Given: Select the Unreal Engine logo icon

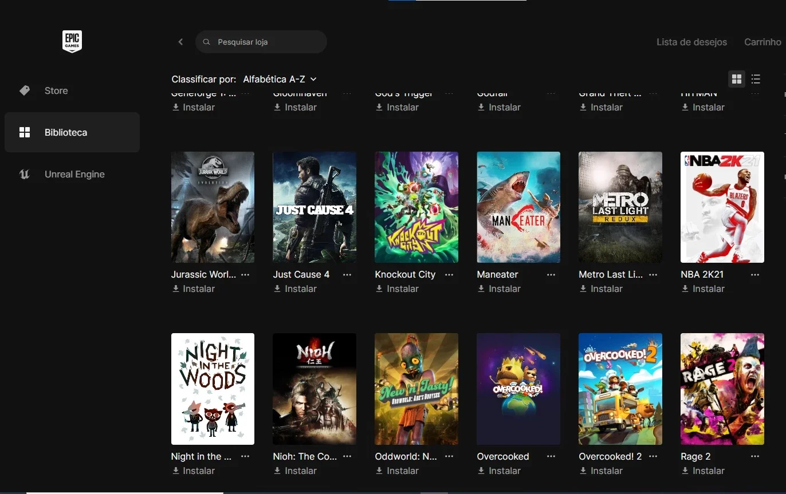Looking at the screenshot, I should (x=25, y=174).
